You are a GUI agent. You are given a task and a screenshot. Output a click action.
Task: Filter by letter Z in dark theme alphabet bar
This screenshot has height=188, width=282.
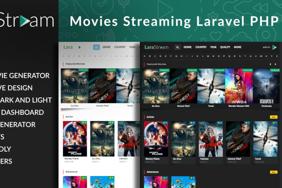pyautogui.click(x=277, y=56)
